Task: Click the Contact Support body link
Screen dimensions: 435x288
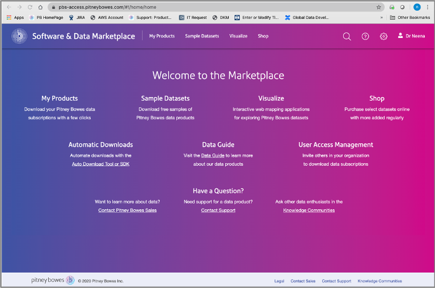Action: (218, 211)
